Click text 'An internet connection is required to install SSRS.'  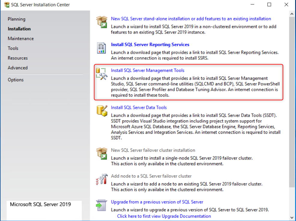(160, 58)
